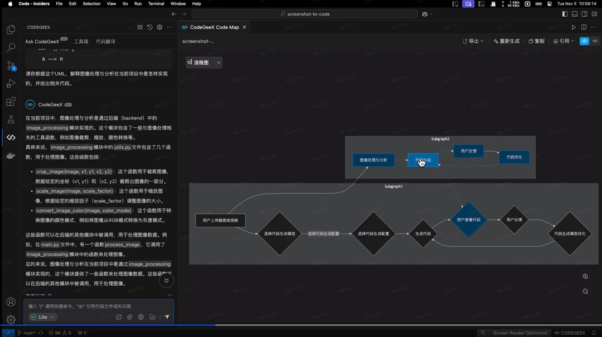602x337 pixels.
Task: Switch code map to source code view
Action: [x=595, y=41]
